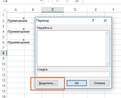Image resolution: width=121 pixels, height=98 pixels.
Task: Select column B header
Action: tap(33, 10)
